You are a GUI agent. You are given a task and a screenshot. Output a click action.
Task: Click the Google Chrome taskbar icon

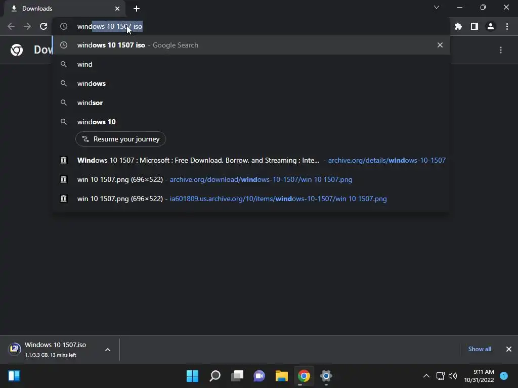point(304,376)
